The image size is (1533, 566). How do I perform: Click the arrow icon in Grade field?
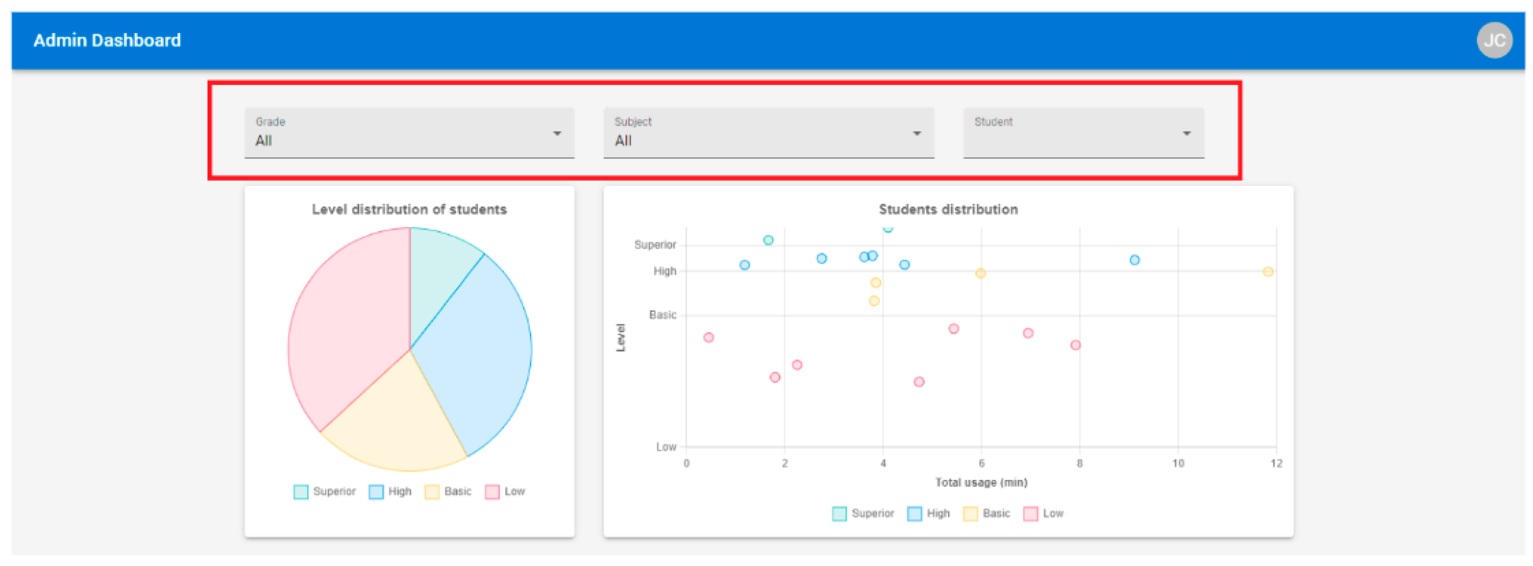click(557, 133)
